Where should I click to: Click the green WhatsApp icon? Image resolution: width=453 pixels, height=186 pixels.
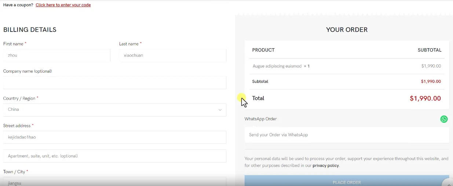coord(444,119)
